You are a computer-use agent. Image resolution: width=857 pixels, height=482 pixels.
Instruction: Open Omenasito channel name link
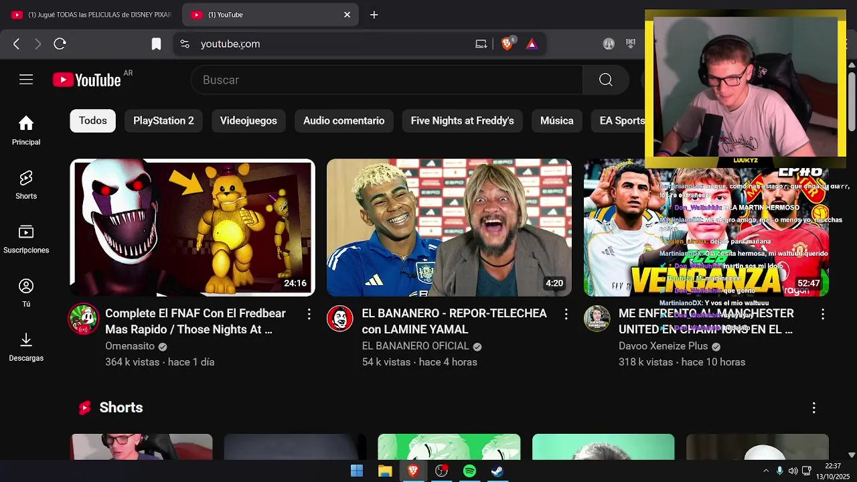tap(130, 346)
